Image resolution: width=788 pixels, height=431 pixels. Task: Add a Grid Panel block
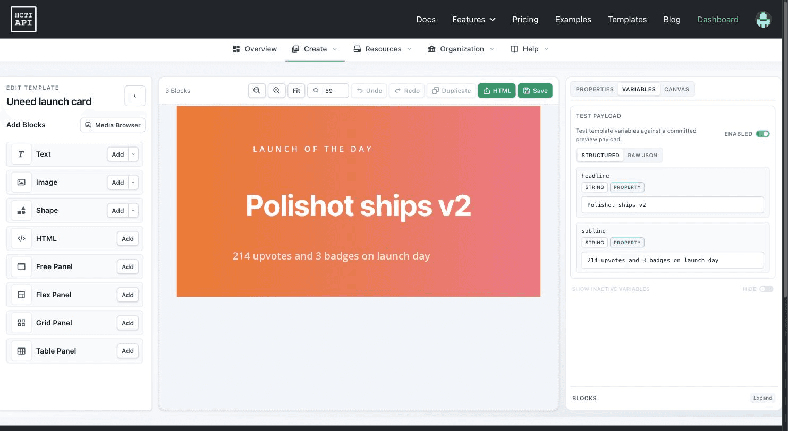tap(128, 323)
